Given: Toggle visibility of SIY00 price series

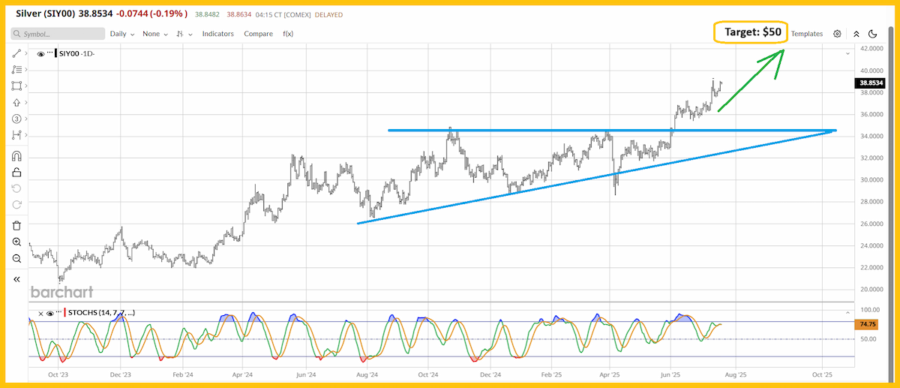Looking at the screenshot, I should coord(40,54).
